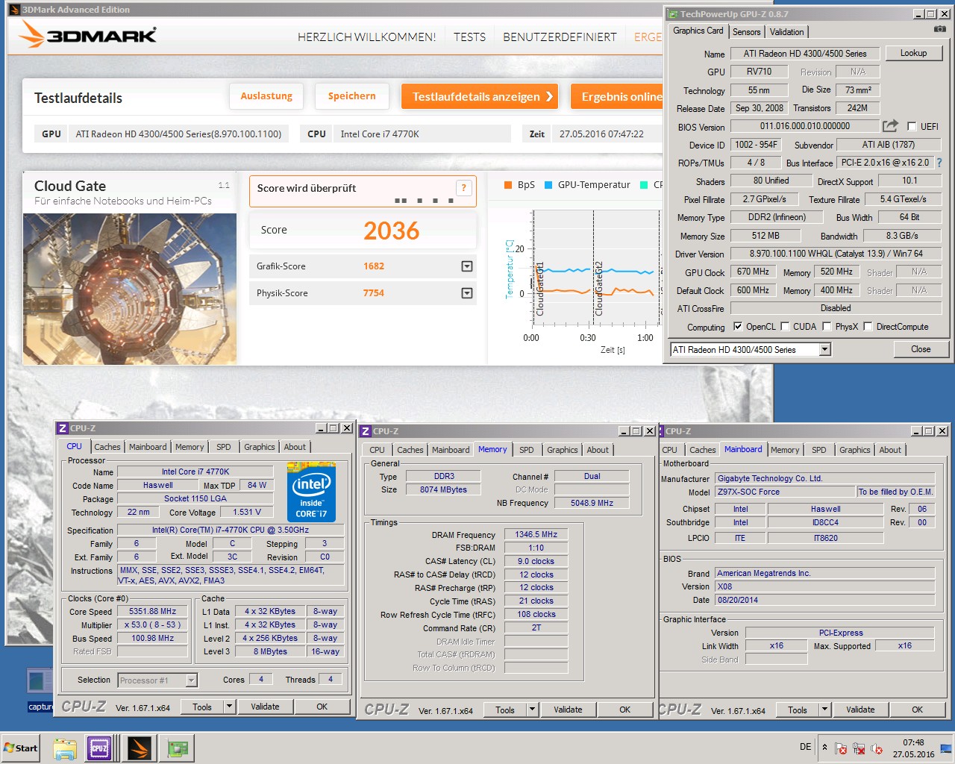Viewport: 955px width, 764px height.
Task: Click the volume tray icon
Action: pos(877,748)
